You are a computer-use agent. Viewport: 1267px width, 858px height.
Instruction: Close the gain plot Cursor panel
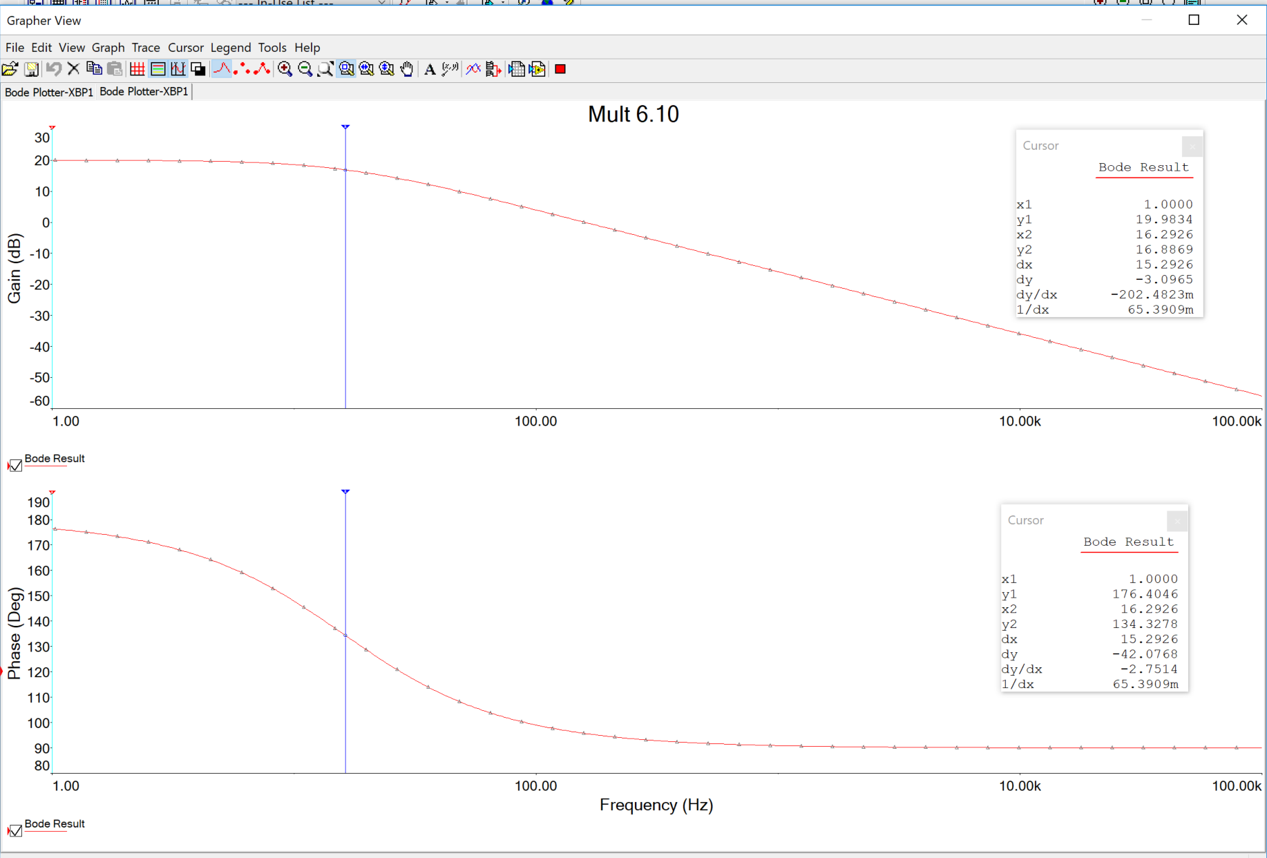(1192, 146)
